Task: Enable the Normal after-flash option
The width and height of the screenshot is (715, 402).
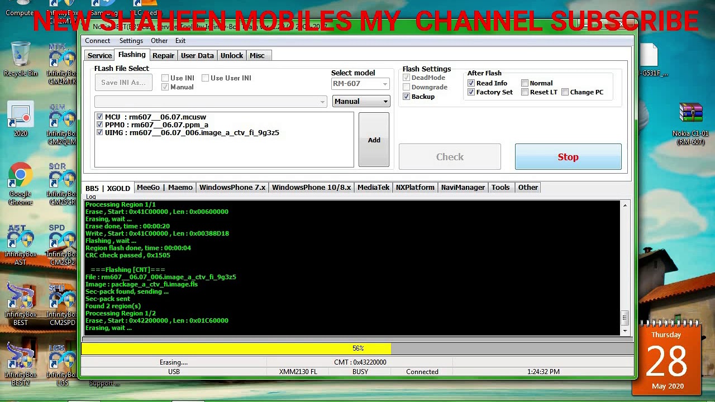Action: point(525,83)
